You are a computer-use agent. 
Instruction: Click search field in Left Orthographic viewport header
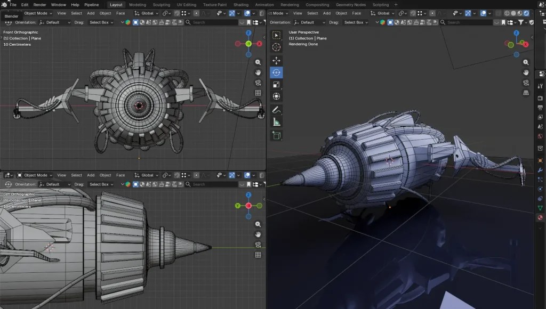[x=212, y=184]
